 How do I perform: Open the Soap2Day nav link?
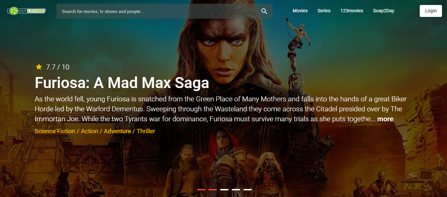383,11
